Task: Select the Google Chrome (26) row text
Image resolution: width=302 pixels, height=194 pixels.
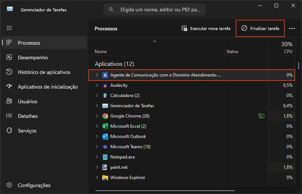Action: click(130, 116)
